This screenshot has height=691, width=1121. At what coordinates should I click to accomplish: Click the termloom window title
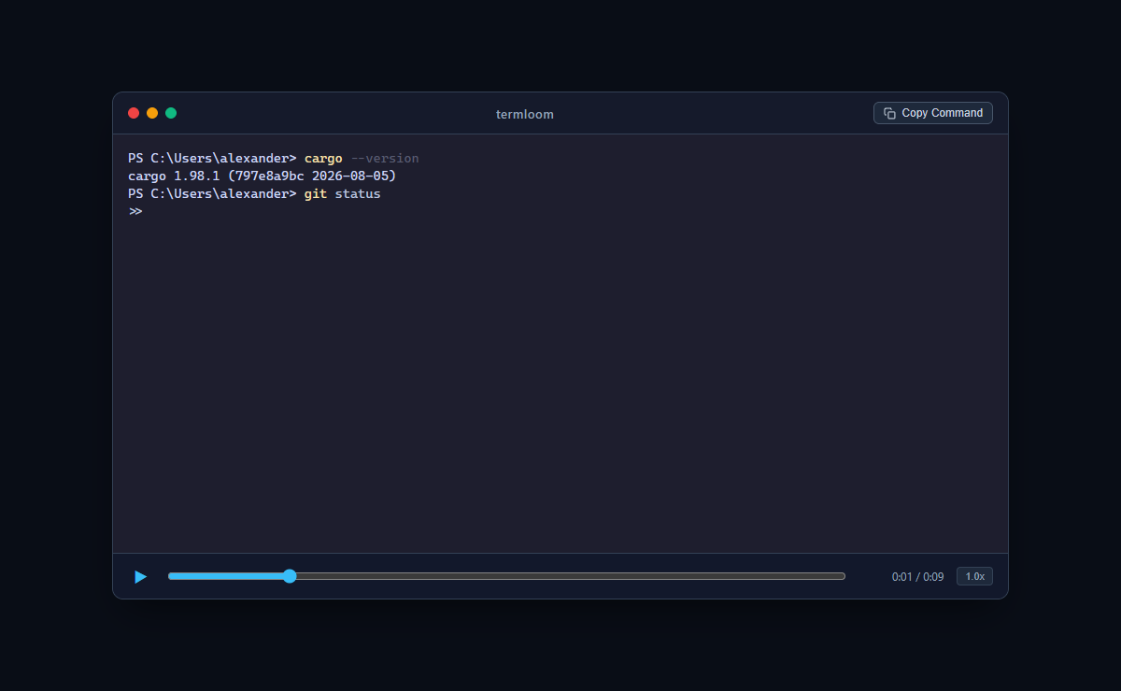(524, 114)
